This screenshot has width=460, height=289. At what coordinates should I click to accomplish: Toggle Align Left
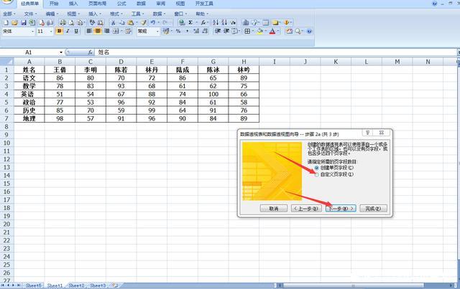point(89,31)
